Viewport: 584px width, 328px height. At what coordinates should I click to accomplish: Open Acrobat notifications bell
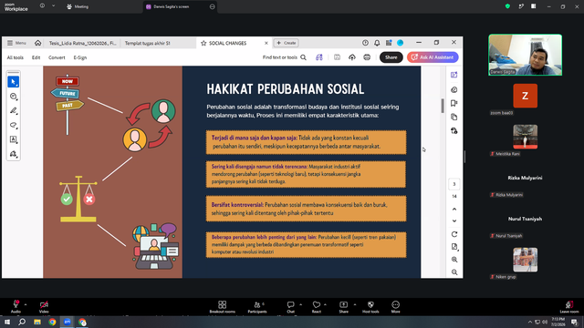tap(377, 43)
